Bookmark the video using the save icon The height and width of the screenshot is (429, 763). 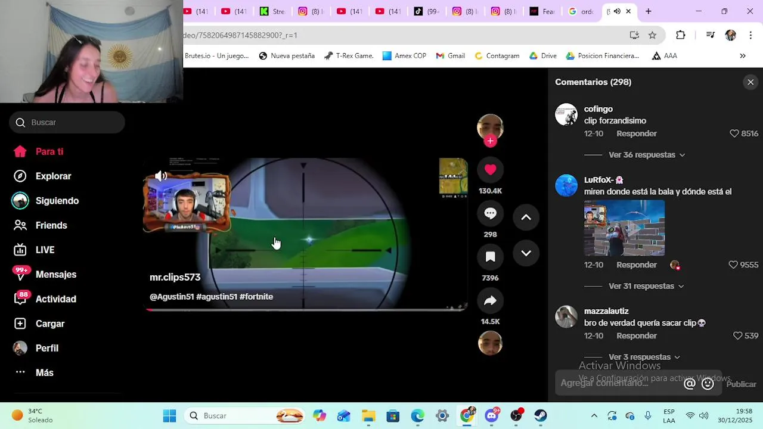pos(490,257)
